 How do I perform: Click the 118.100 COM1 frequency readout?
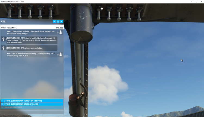59,28
